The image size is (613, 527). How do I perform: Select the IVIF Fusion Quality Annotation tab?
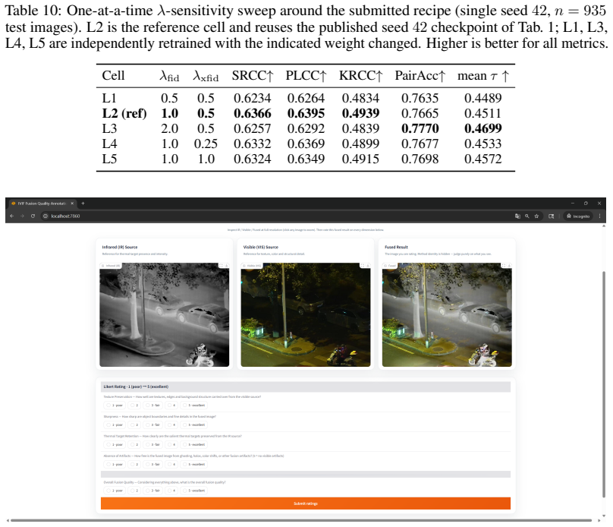(42, 204)
